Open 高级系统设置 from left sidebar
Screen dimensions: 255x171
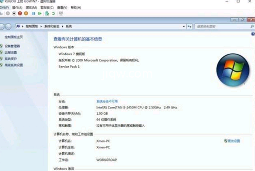(14, 65)
